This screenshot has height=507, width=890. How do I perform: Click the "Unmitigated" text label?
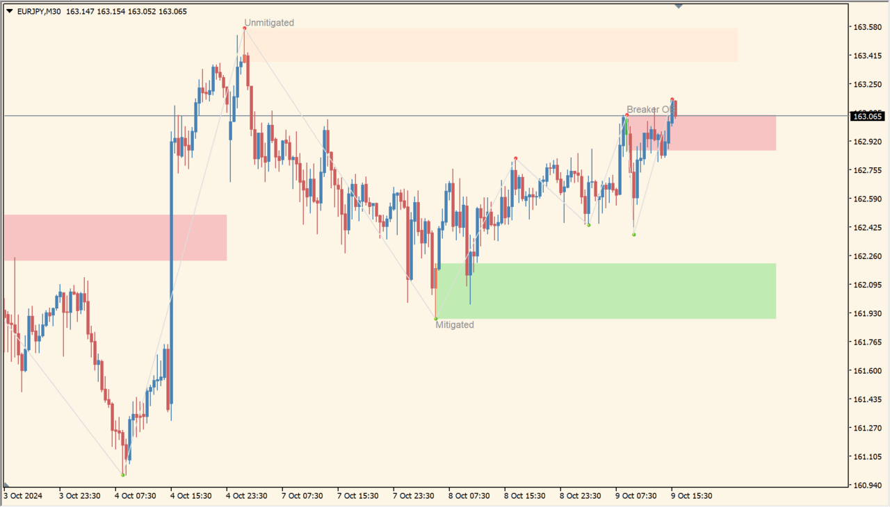269,23
